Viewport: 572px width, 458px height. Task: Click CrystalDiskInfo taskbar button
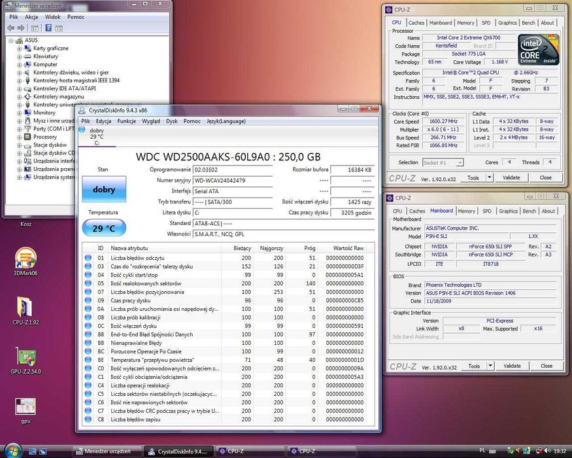point(178,451)
